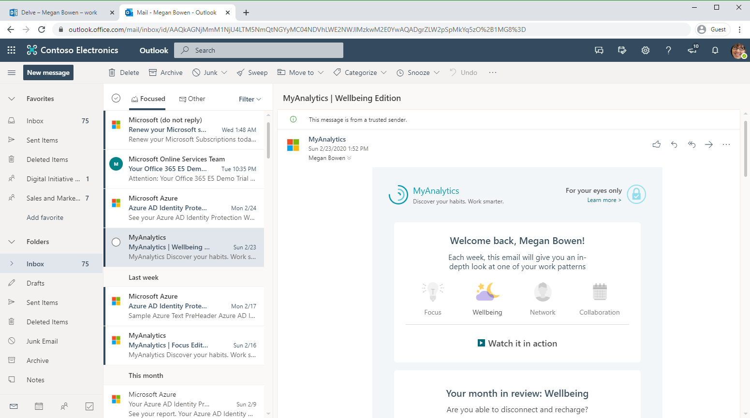Open Chat messages icon in header
The height and width of the screenshot is (418, 750).
pos(599,50)
